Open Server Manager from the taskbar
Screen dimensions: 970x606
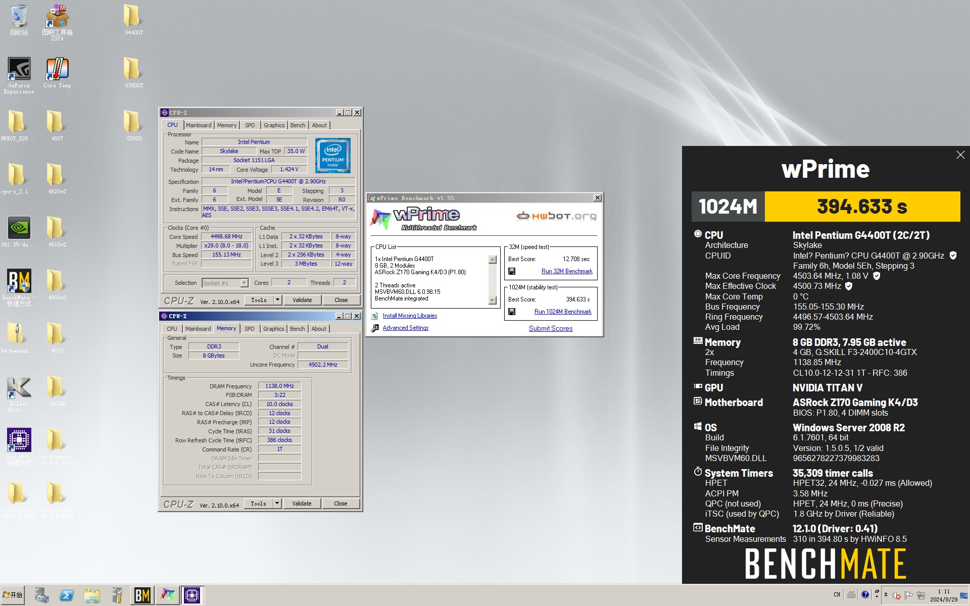point(41,595)
